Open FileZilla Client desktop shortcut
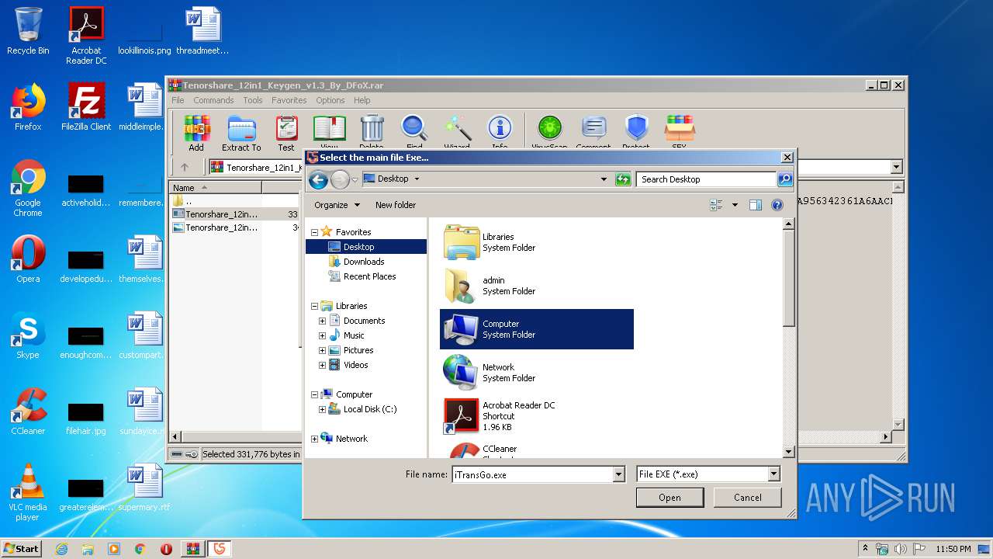 tap(86, 107)
